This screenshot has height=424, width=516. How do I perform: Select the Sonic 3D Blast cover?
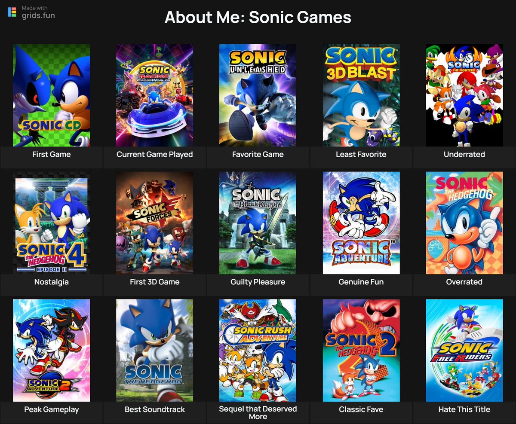361,95
